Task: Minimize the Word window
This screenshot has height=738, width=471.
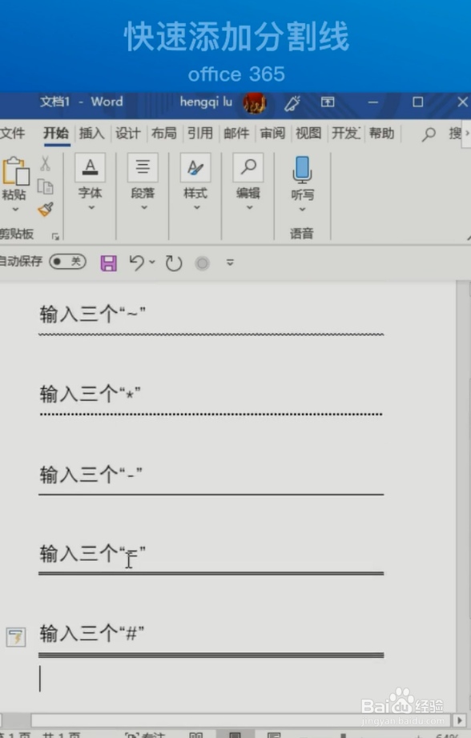Action: point(373,102)
